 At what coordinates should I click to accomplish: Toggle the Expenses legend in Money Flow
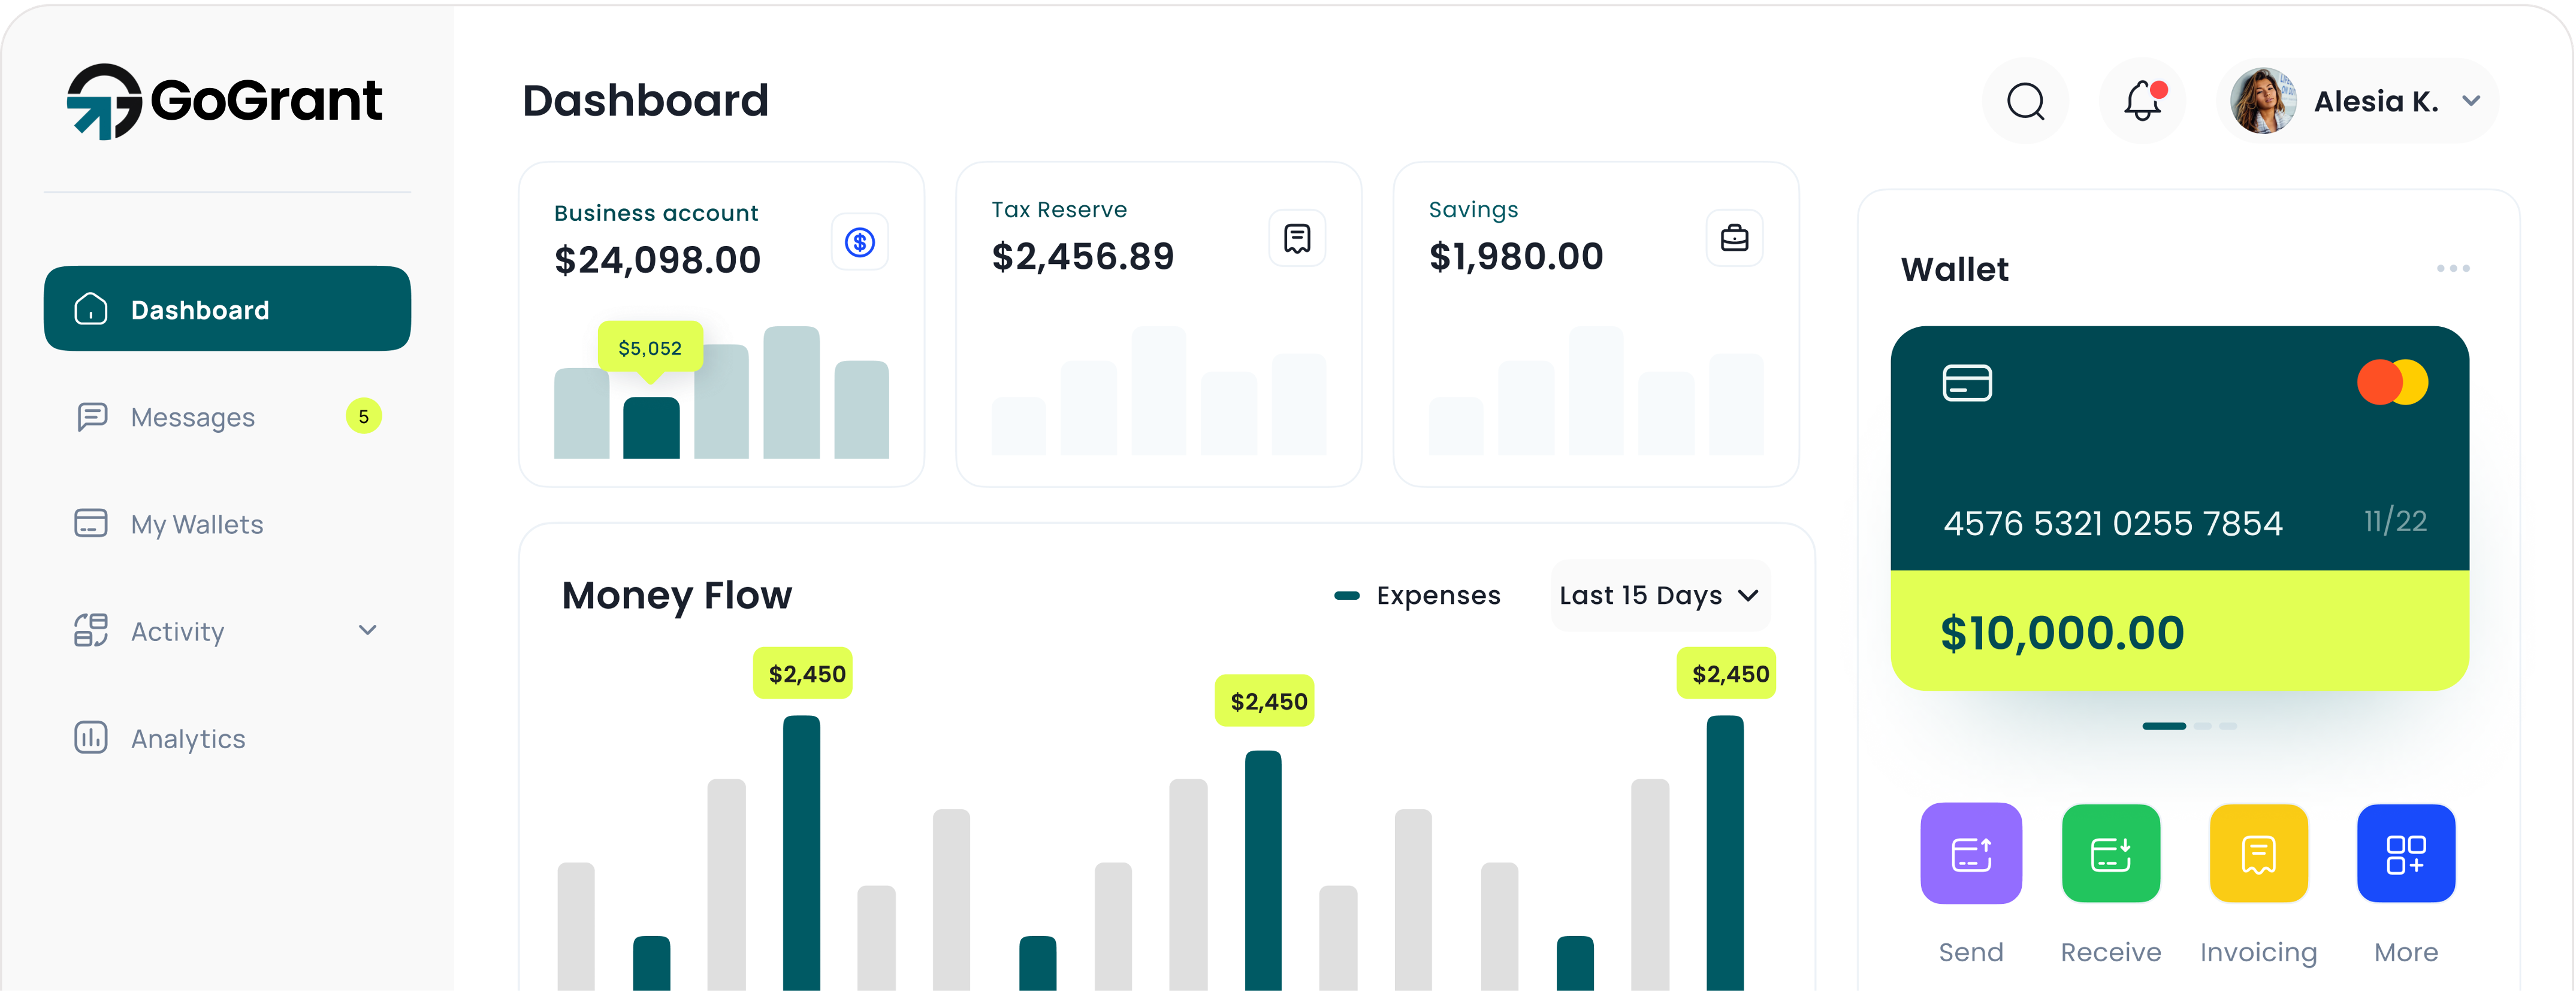[1418, 594]
